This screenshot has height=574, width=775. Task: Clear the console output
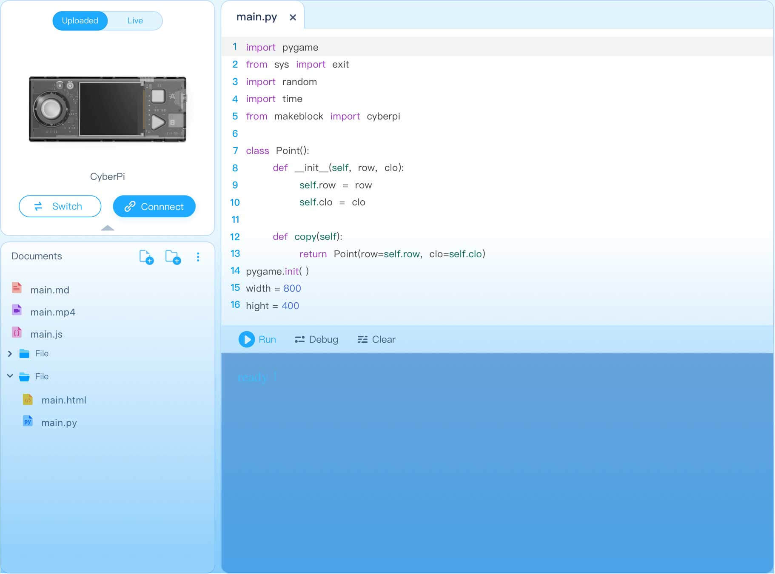coord(376,339)
